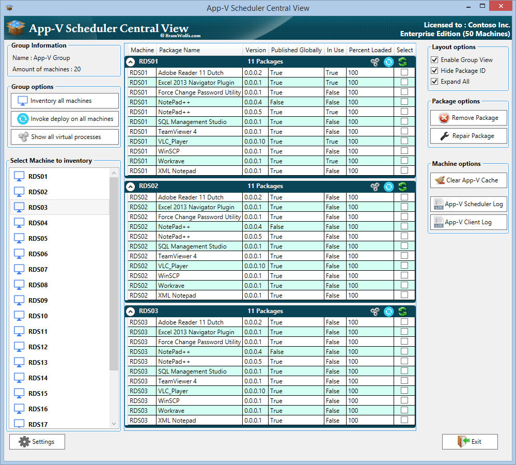
Task: Click the Remove Package button
Action: click(x=468, y=118)
